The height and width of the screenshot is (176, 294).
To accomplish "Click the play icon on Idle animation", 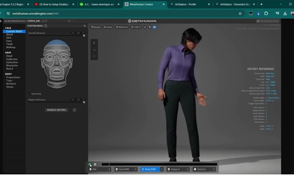I will (90, 169).
